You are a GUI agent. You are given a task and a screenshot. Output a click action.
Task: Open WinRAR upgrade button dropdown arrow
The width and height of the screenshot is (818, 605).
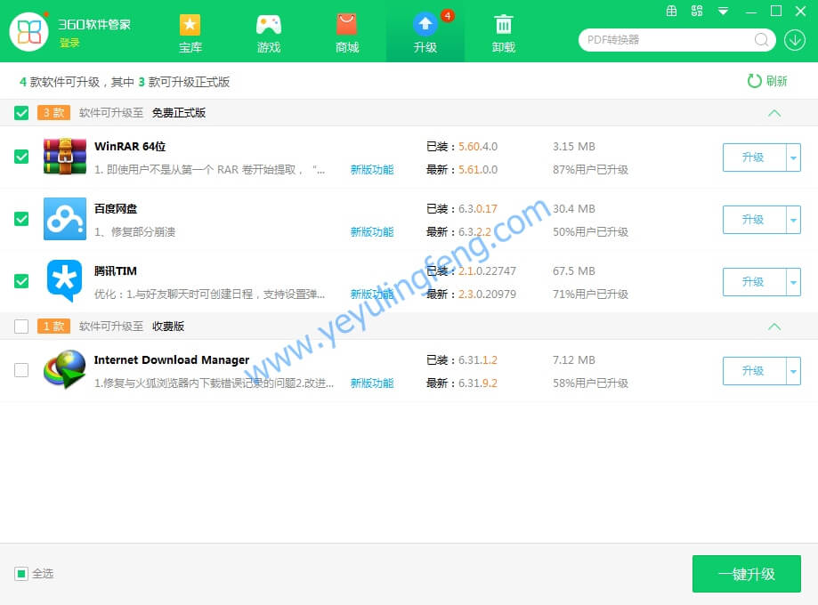(x=793, y=157)
